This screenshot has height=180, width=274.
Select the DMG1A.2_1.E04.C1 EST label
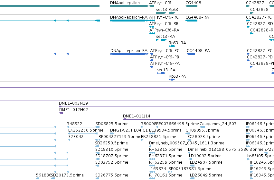[129, 130]
